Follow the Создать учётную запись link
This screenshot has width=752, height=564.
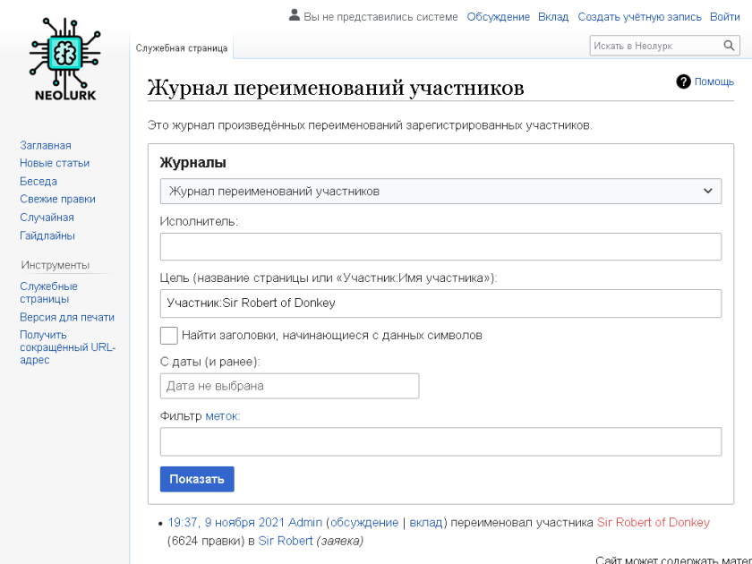(639, 17)
